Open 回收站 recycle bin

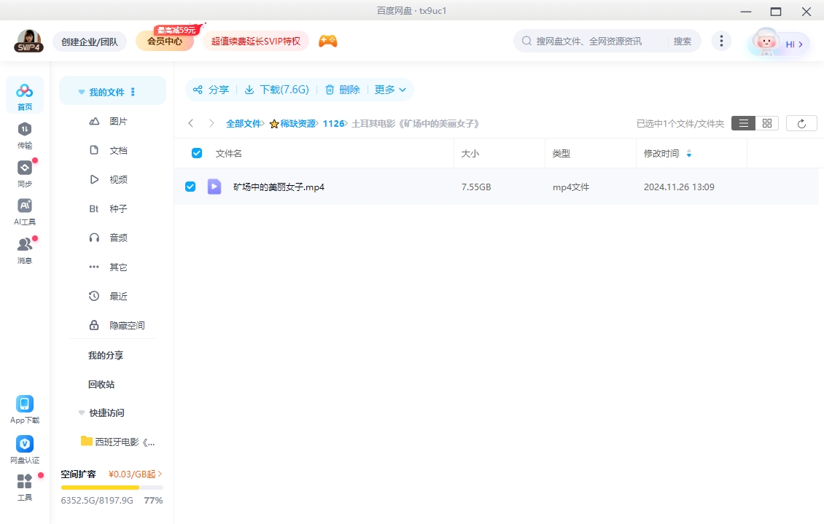(101, 384)
